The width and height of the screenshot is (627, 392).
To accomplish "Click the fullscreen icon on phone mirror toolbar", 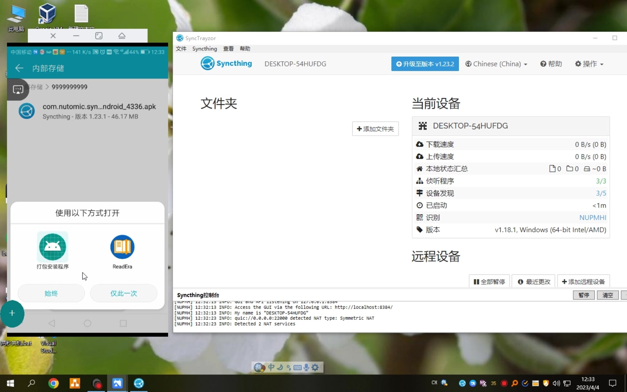I will point(99,36).
